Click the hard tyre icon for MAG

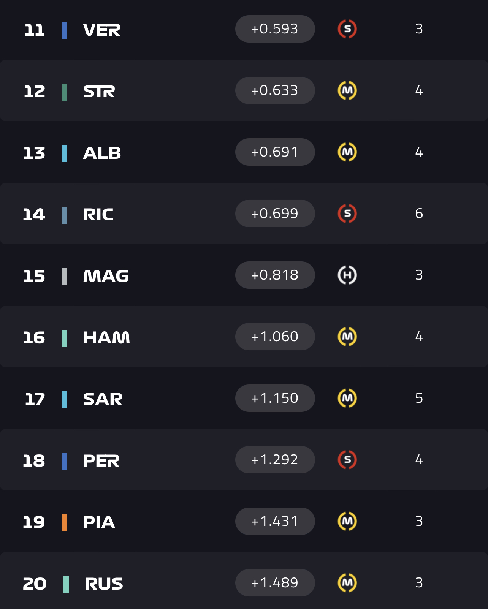pos(347,275)
